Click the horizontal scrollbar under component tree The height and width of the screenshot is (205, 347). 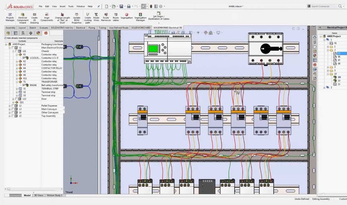click(33, 189)
